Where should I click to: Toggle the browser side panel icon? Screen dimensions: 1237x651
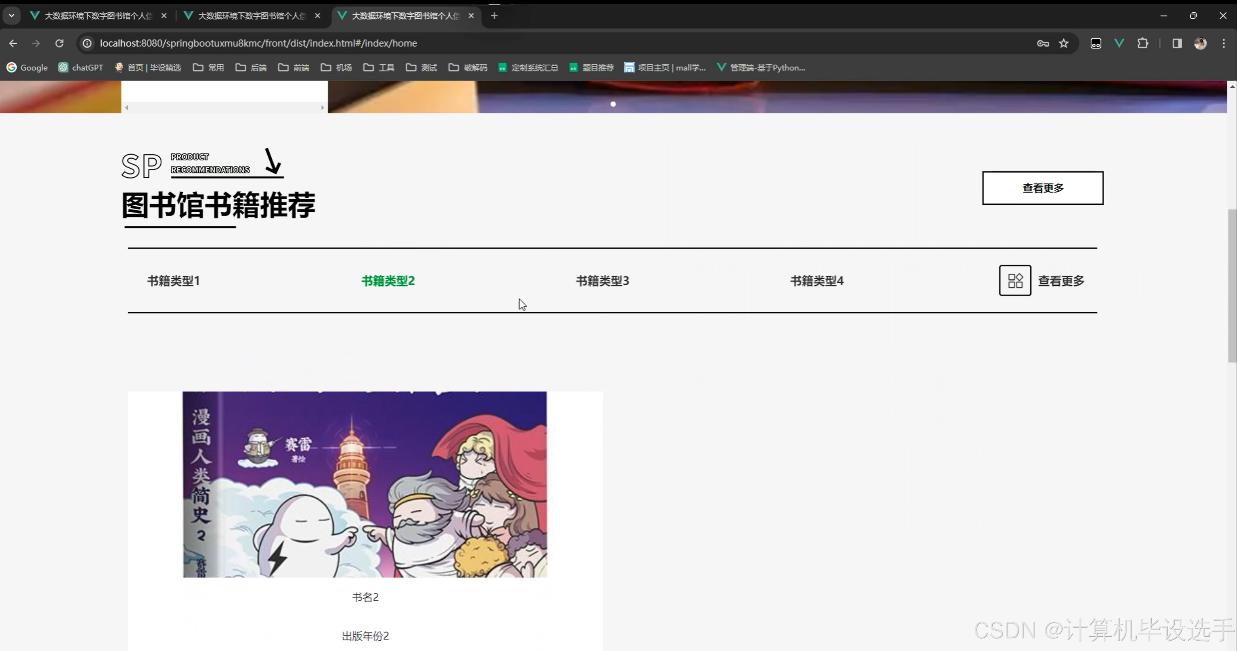(1177, 43)
